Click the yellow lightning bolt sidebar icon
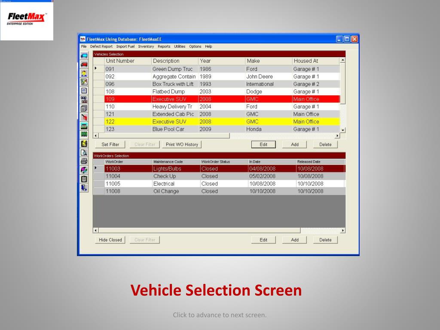The height and width of the screenshot is (330, 440). pyautogui.click(x=84, y=144)
